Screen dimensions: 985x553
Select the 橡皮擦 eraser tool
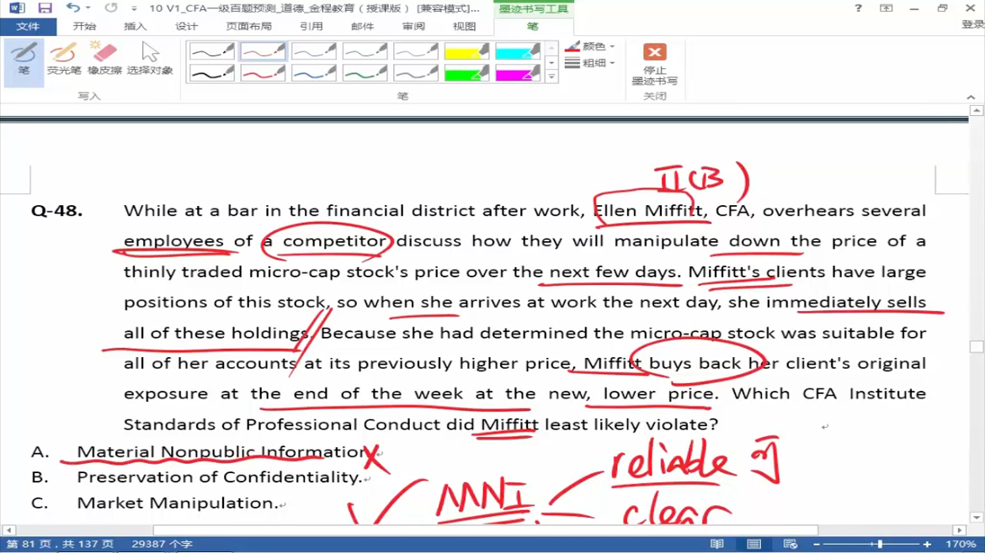[104, 60]
